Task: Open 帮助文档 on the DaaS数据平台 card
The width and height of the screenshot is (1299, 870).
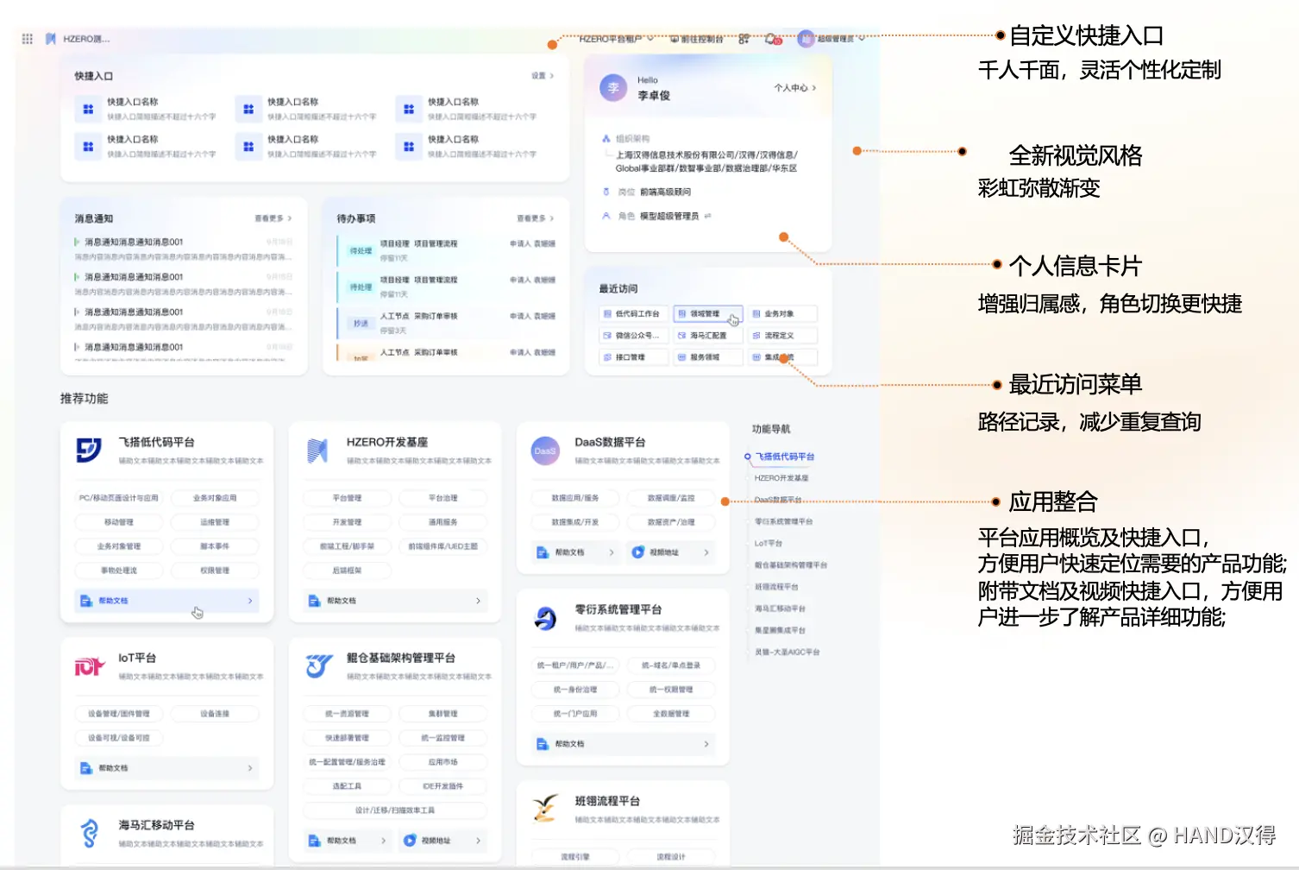Action: click(x=575, y=552)
